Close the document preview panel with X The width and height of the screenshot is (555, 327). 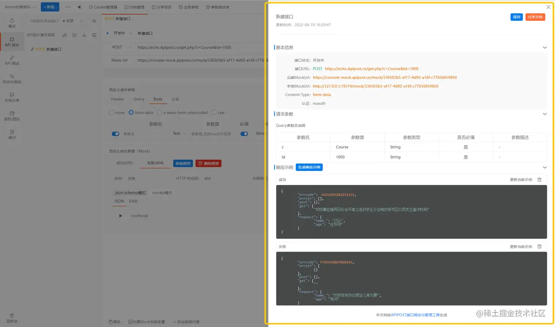pyautogui.click(x=548, y=7)
